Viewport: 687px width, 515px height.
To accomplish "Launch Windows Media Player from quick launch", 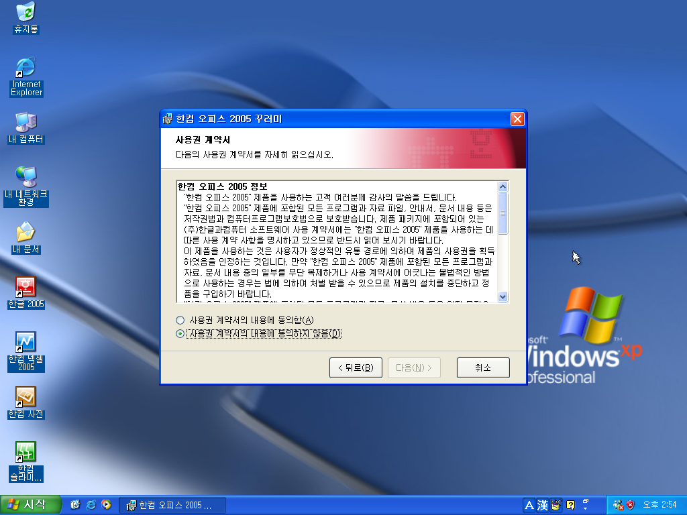I will point(106,505).
